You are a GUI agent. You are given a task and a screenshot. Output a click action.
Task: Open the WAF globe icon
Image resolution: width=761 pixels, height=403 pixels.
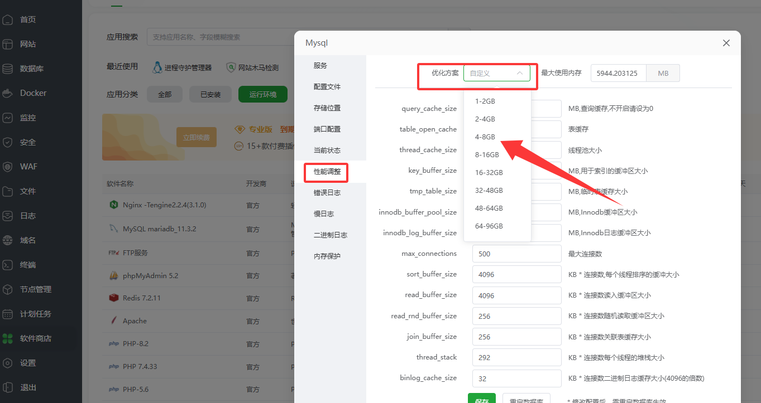pos(8,167)
